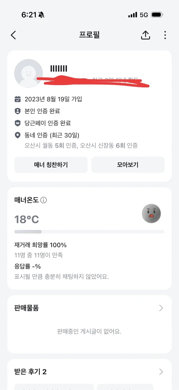Tap the back arrow icon

(13, 35)
